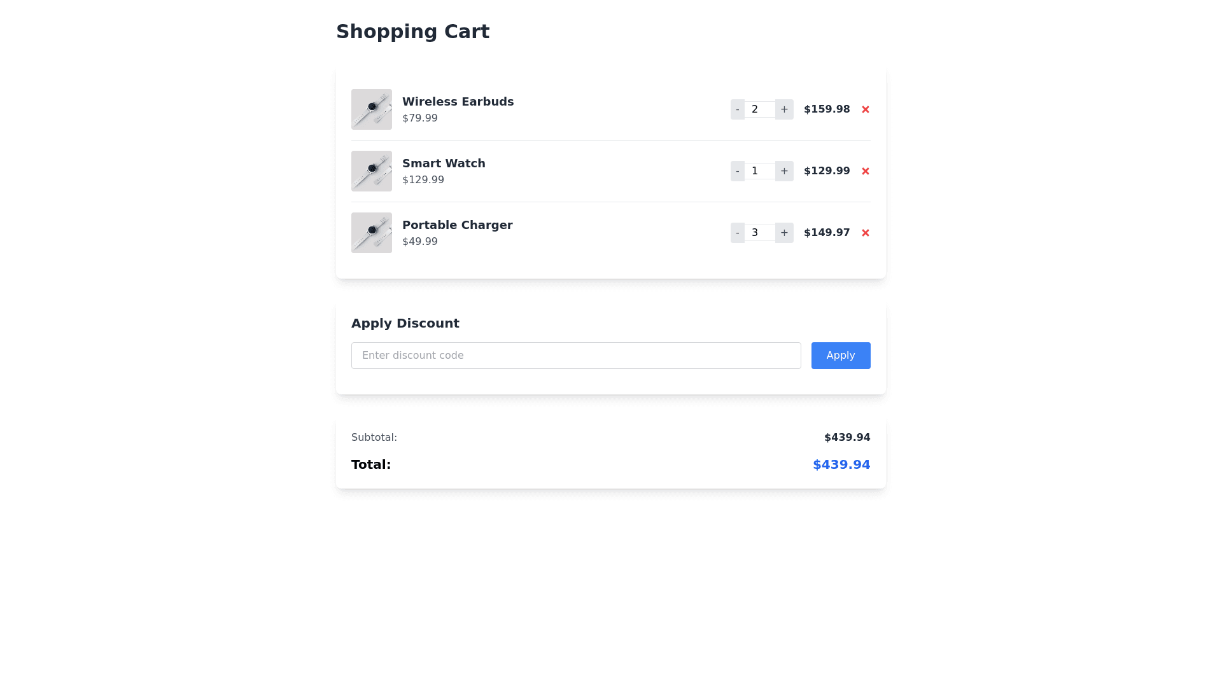Open the Smart Watch product image
The image size is (1222, 687).
pos(372,171)
